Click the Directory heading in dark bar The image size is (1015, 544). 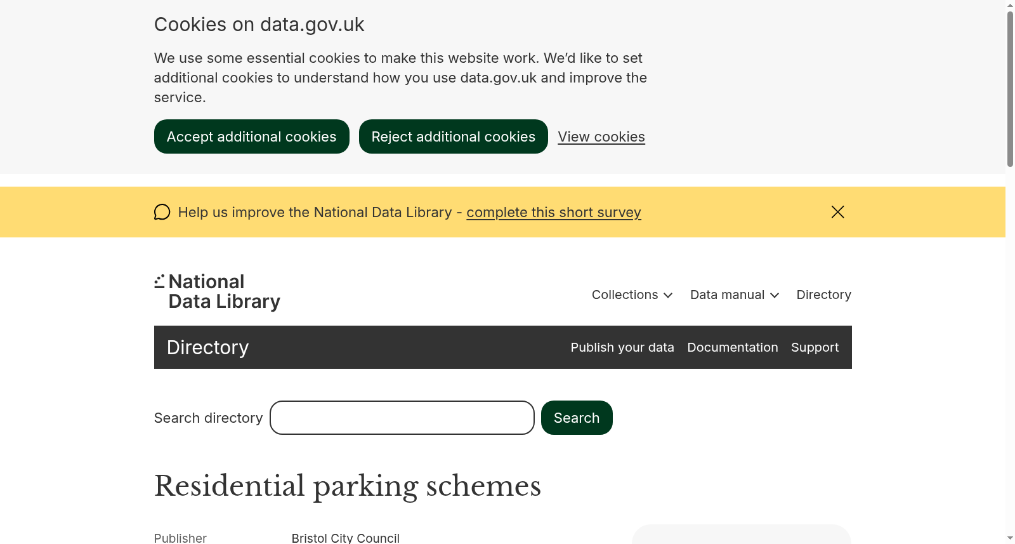coord(207,347)
